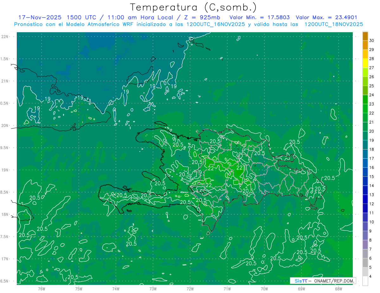Click the "ONAMET/REP.DOM." credit label
This screenshot has height=293, width=380.
pyautogui.click(x=334, y=281)
